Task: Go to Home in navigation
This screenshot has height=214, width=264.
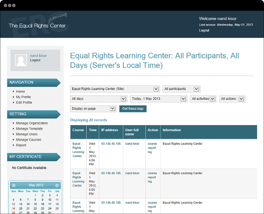Action: click(21, 91)
